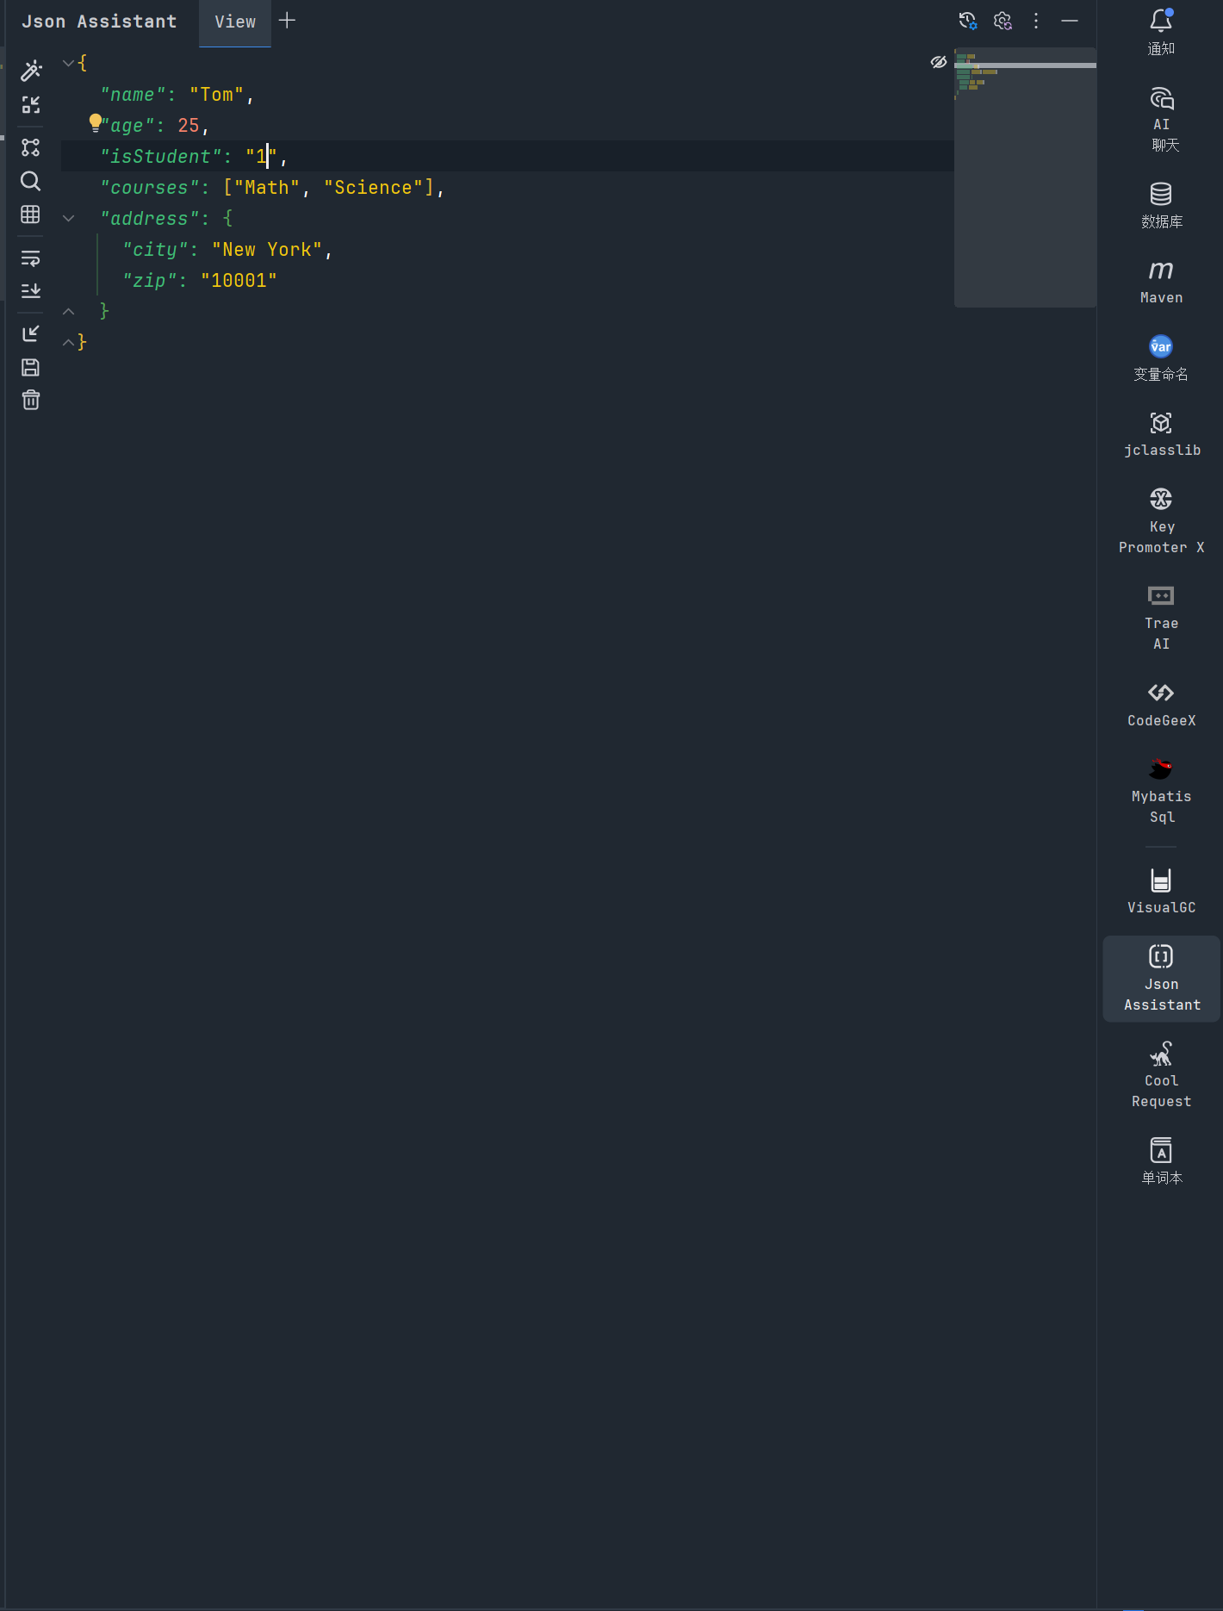Click the yellow lightbulb quick-fix on age line
Viewport: 1223px width, 1611px height.
95,123
